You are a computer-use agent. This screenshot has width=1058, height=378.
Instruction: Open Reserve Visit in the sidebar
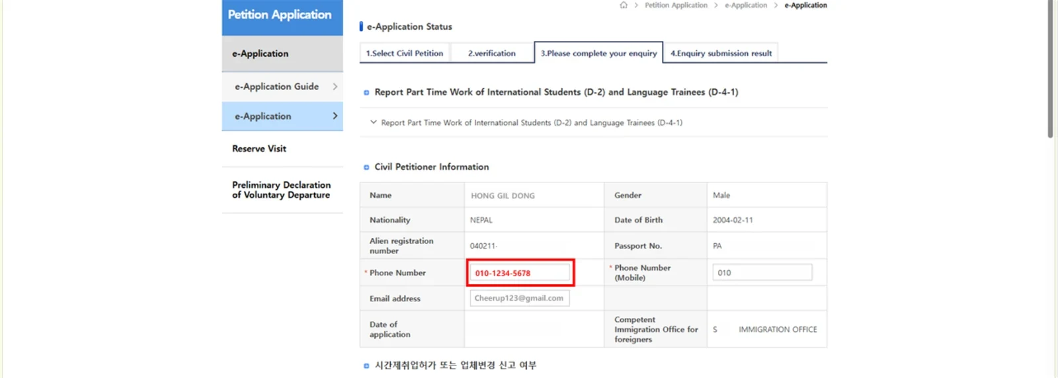(282, 149)
